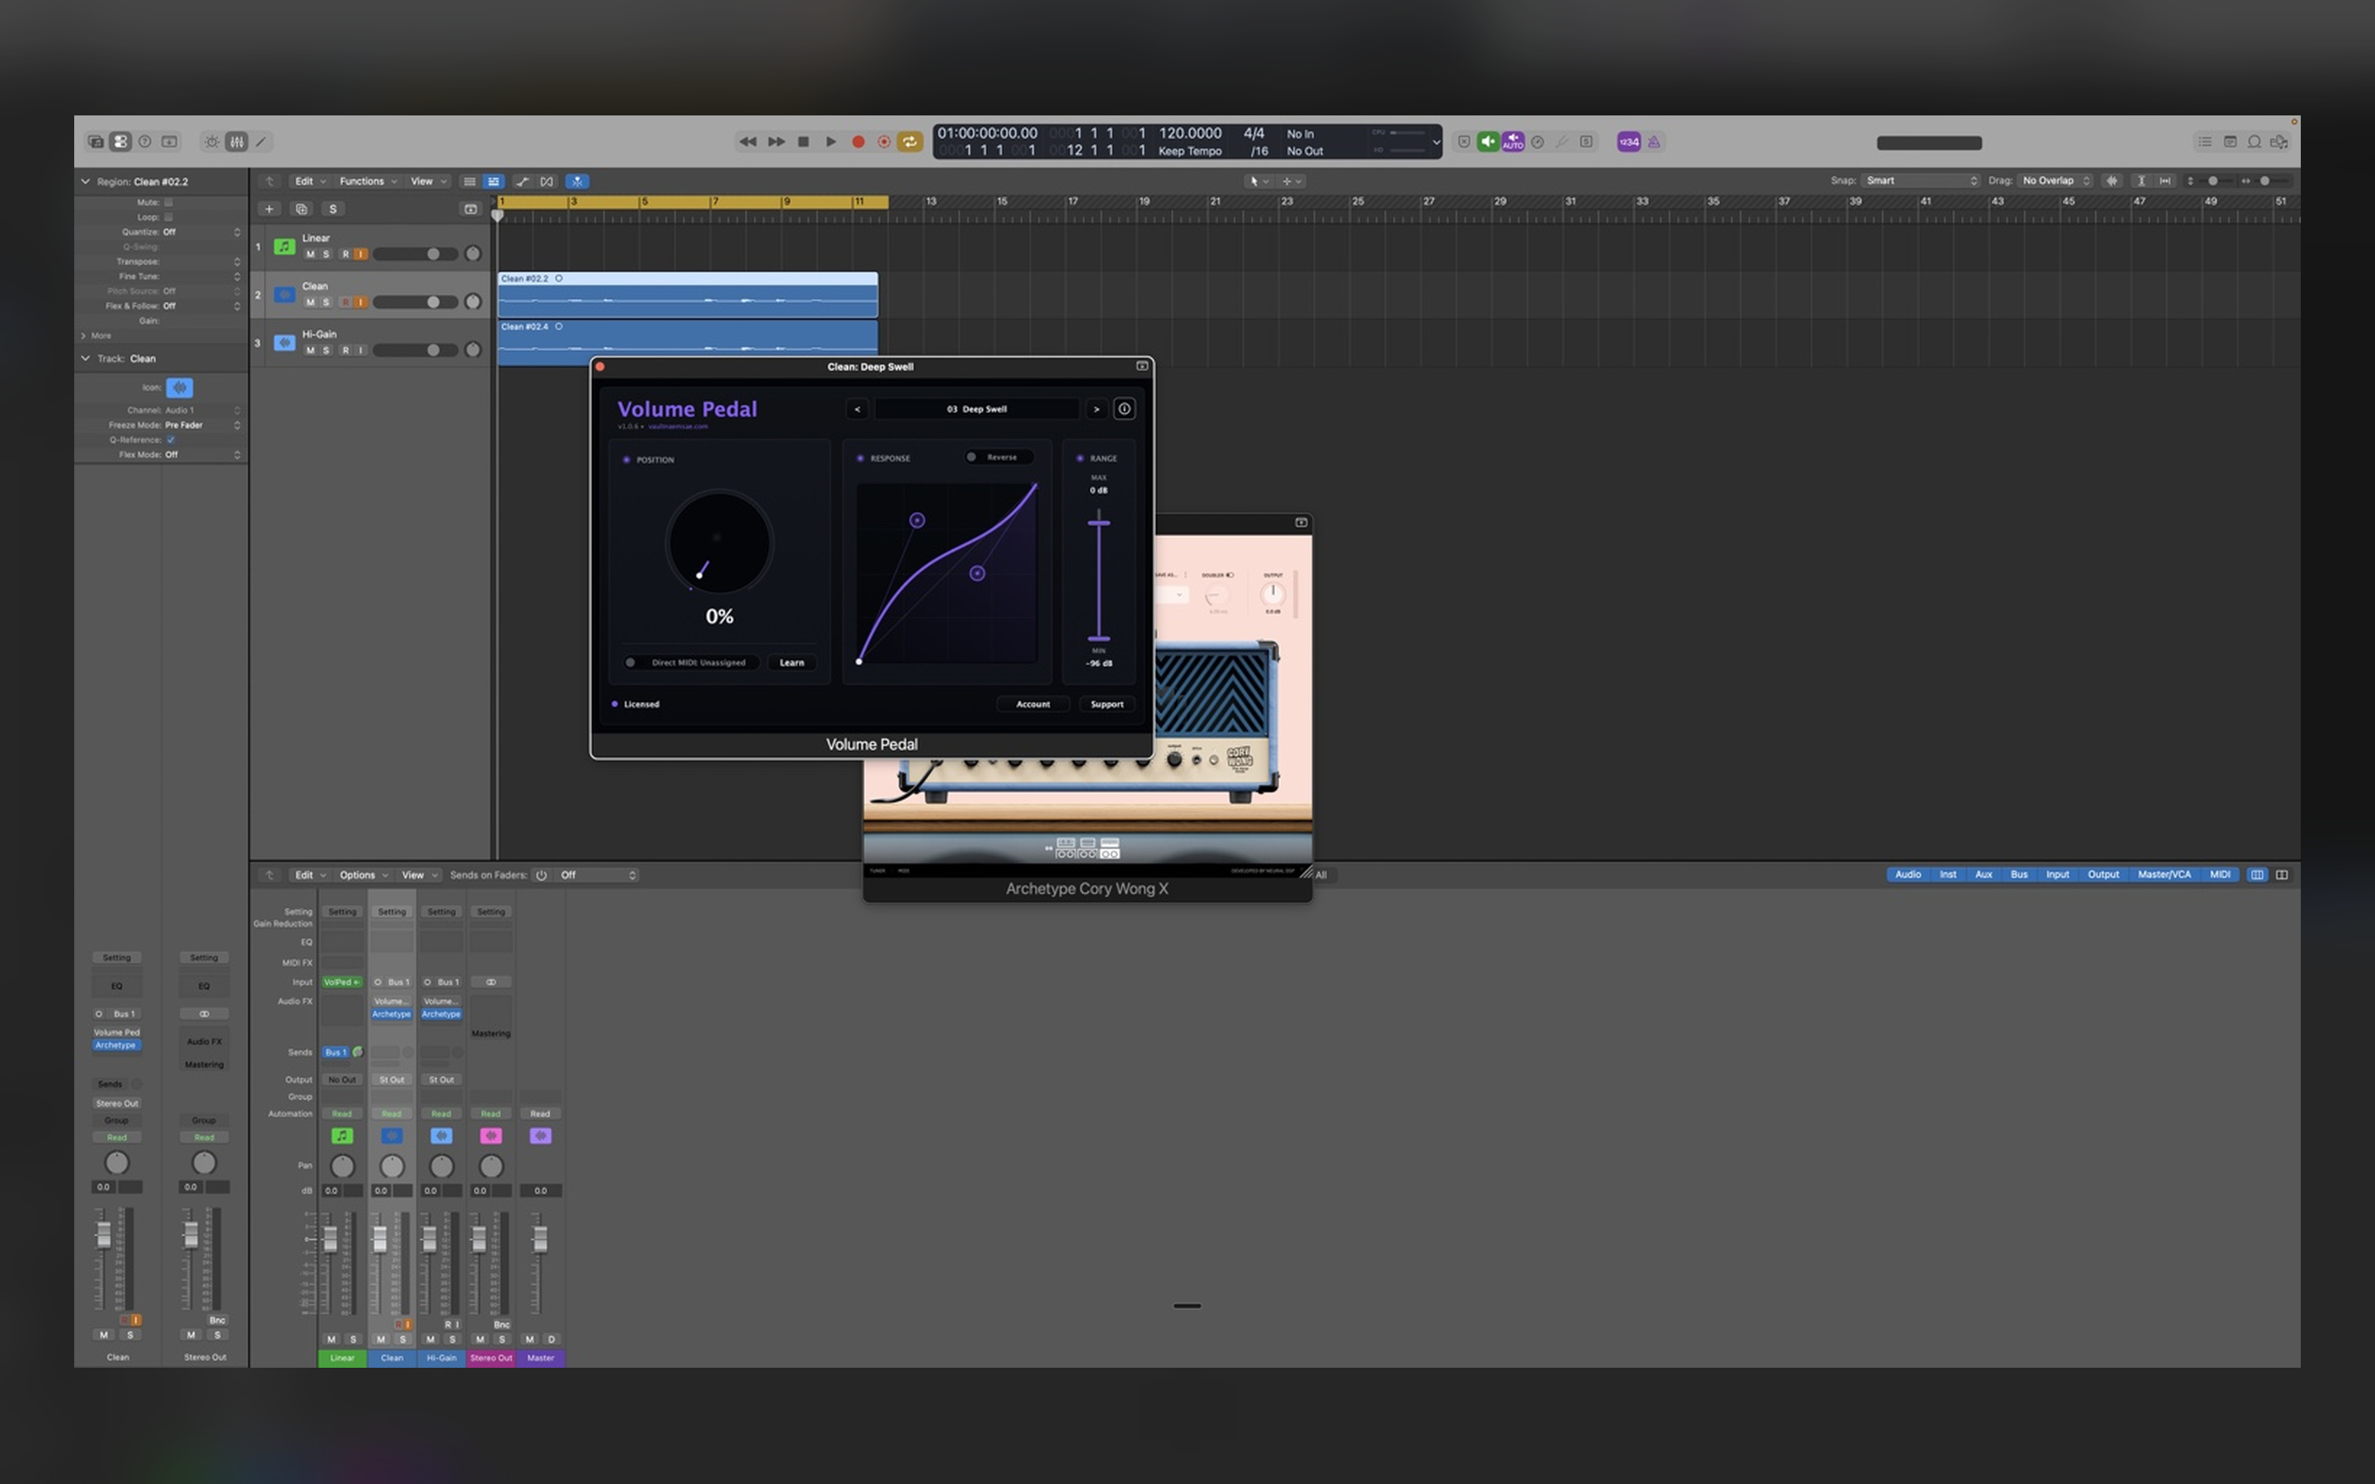Open the Media Browser icon at top right
Image resolution: width=2375 pixels, height=1484 pixels.
click(2279, 141)
